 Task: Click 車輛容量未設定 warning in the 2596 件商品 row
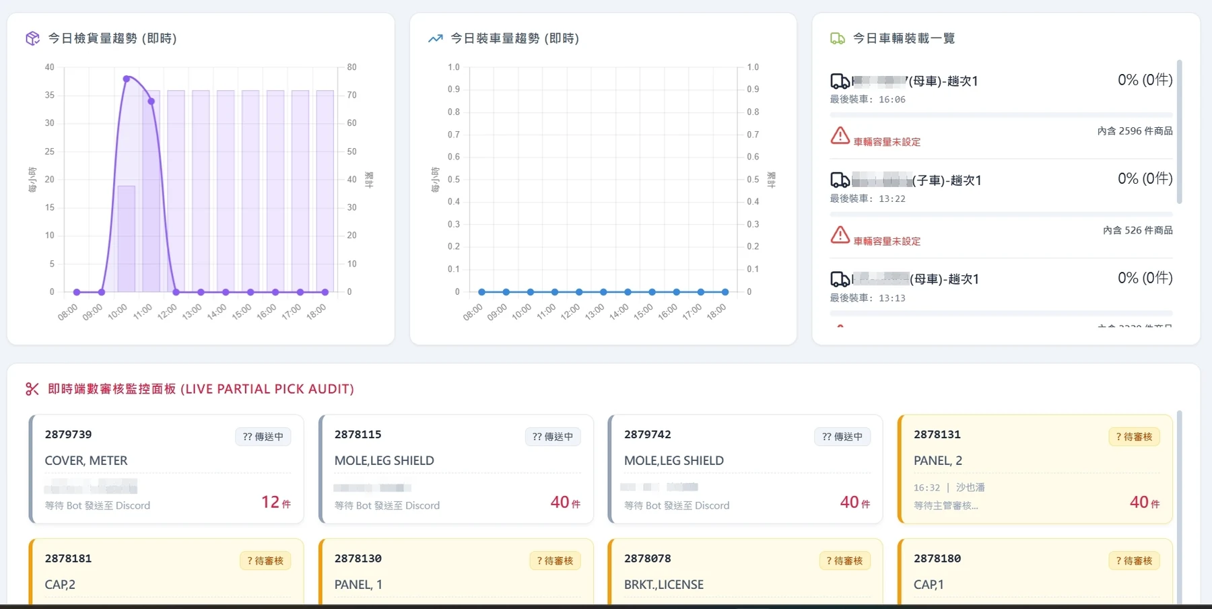pyautogui.click(x=887, y=142)
